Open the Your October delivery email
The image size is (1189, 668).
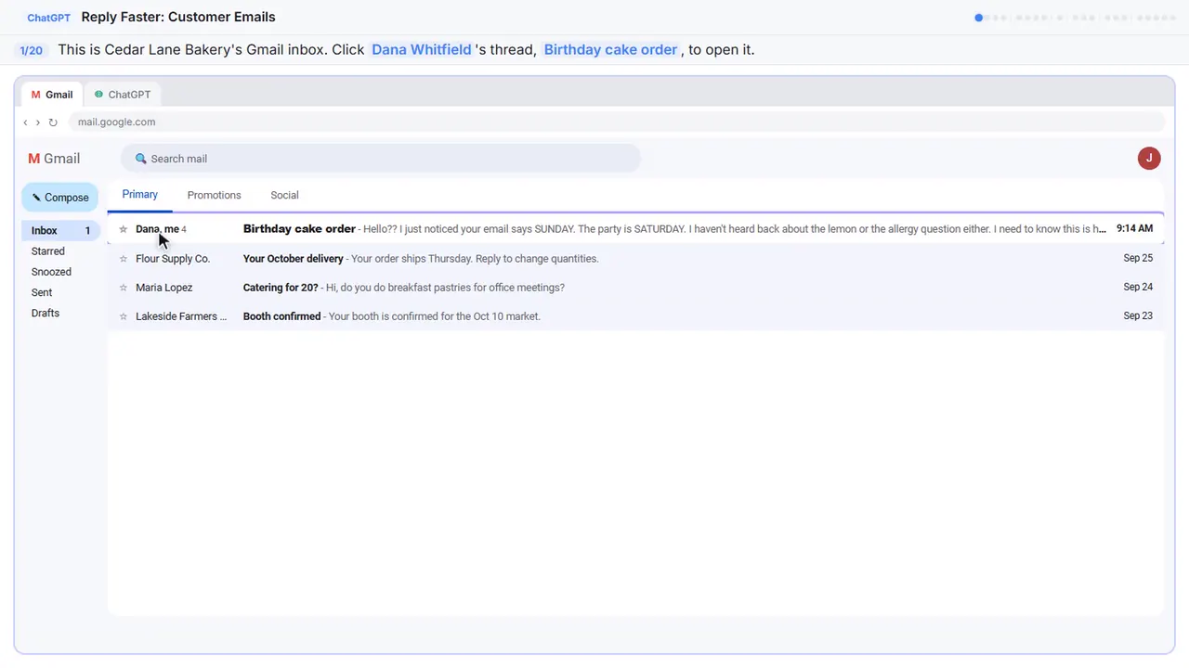[x=635, y=259]
